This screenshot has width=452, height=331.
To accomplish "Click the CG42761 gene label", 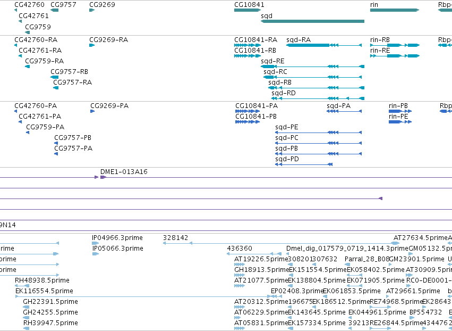I will click(33, 15).
